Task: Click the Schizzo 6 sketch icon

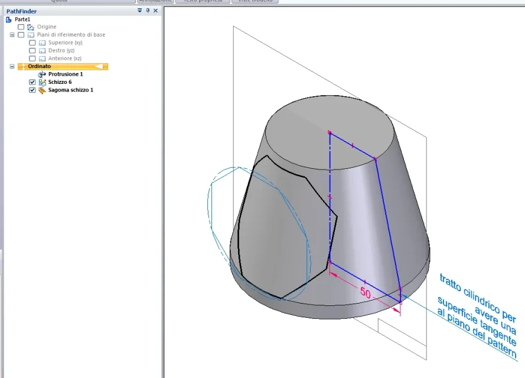Action: (x=42, y=82)
